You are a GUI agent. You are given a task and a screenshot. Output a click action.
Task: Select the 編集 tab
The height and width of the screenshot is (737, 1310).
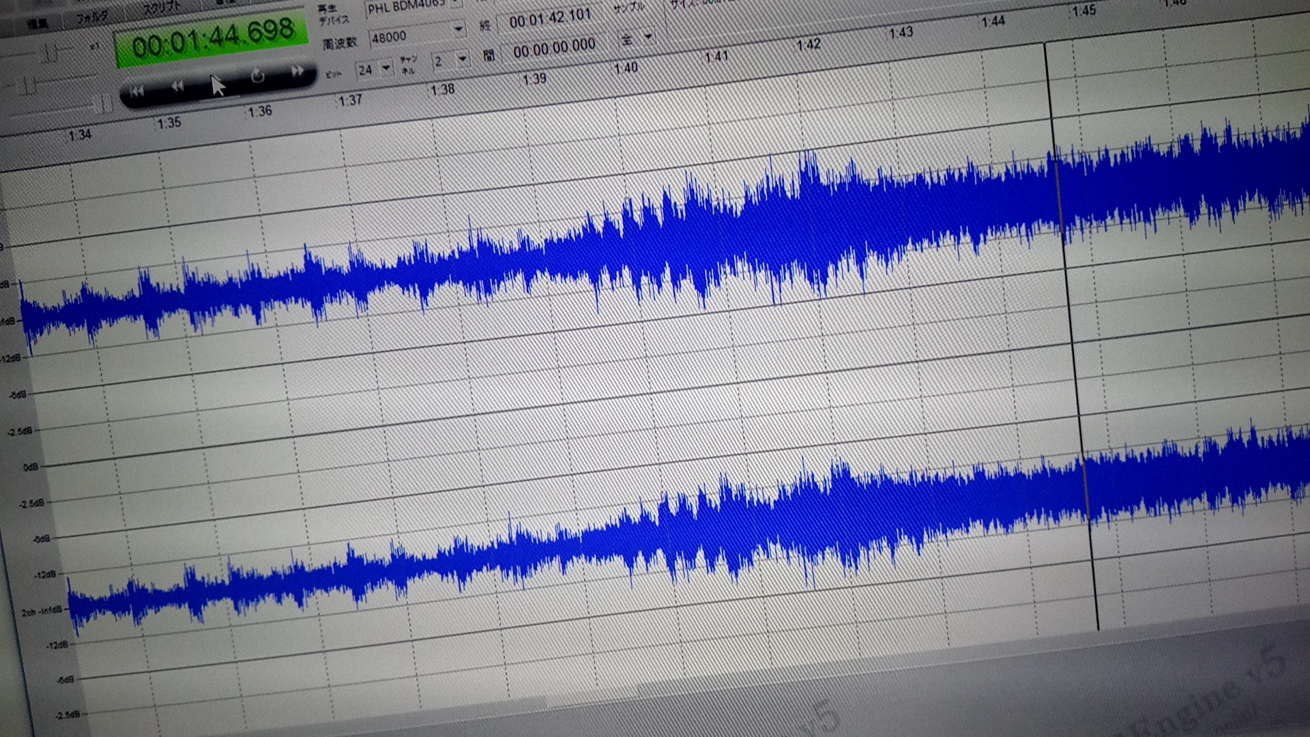[x=38, y=24]
